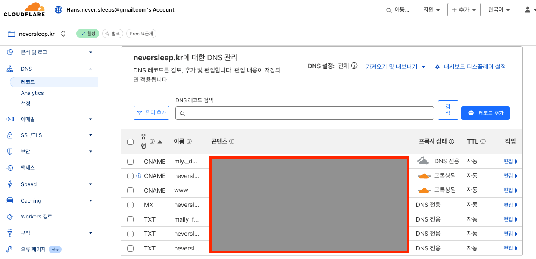Collapse the DNS sidebar section
The image size is (536, 259).
[90, 69]
